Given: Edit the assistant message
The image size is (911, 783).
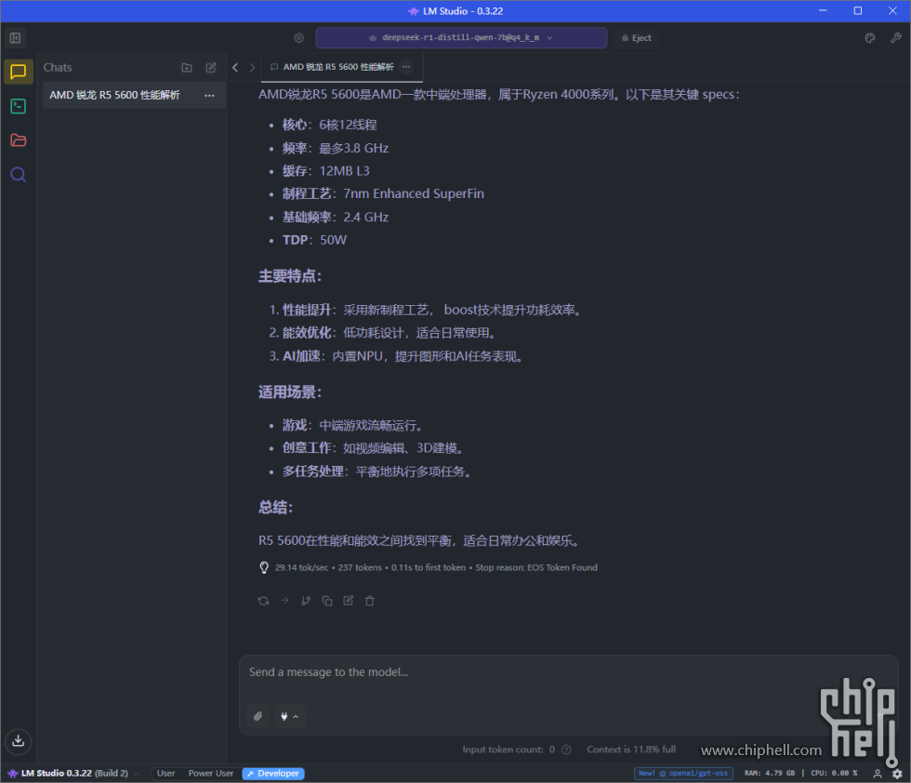Looking at the screenshot, I should point(348,601).
